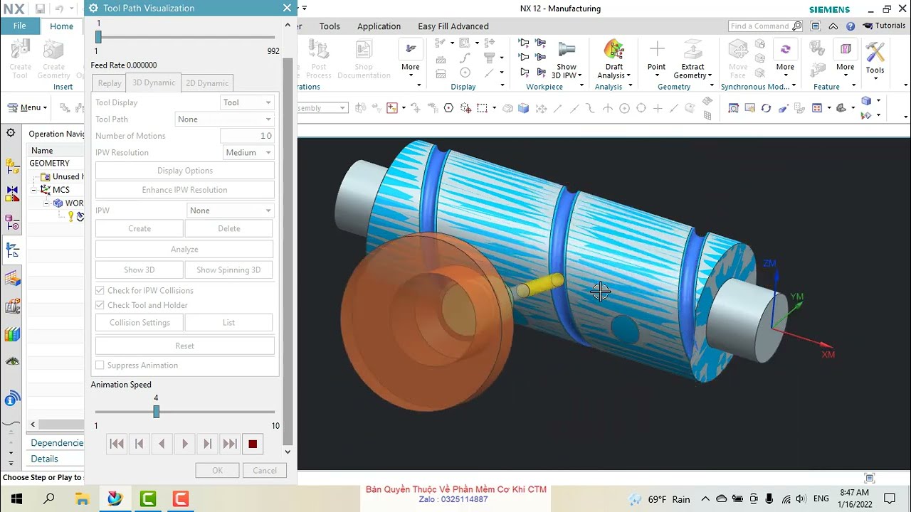Open the File menu

click(19, 26)
